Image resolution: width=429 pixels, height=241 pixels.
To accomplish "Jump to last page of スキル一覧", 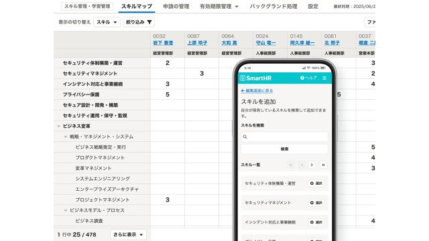I will point(323,165).
